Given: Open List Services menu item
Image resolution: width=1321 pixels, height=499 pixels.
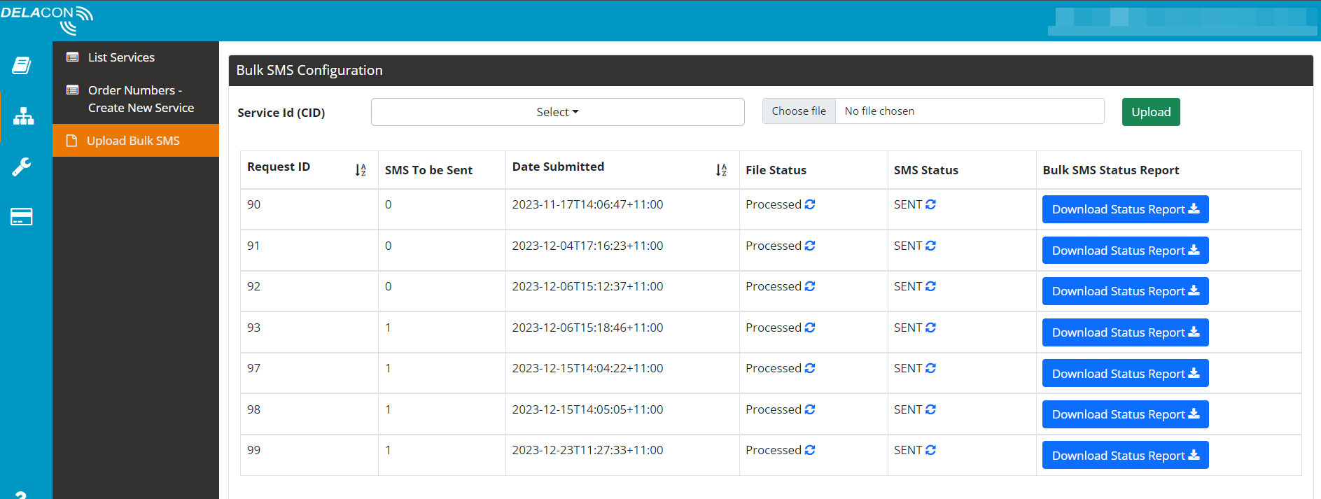Looking at the screenshot, I should [135, 57].
